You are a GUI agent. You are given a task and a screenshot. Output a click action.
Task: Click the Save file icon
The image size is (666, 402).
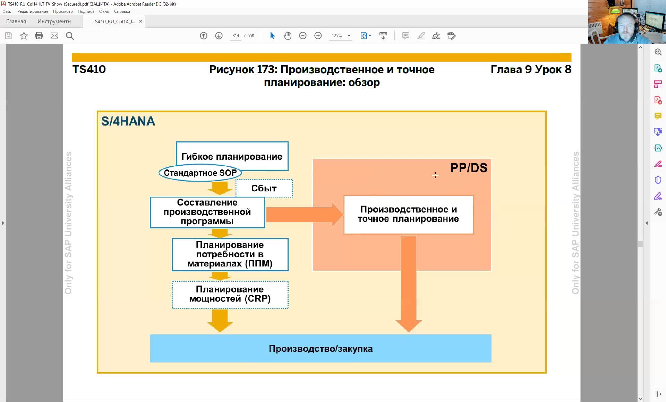coord(9,36)
